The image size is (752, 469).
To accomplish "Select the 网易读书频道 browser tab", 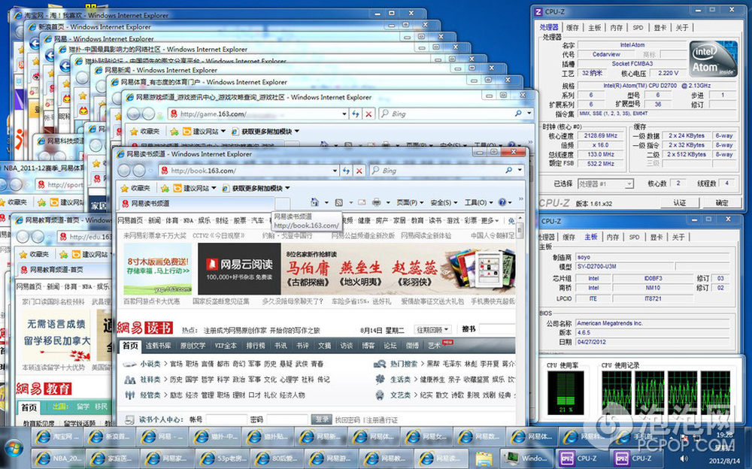I will pyautogui.click(x=196, y=204).
